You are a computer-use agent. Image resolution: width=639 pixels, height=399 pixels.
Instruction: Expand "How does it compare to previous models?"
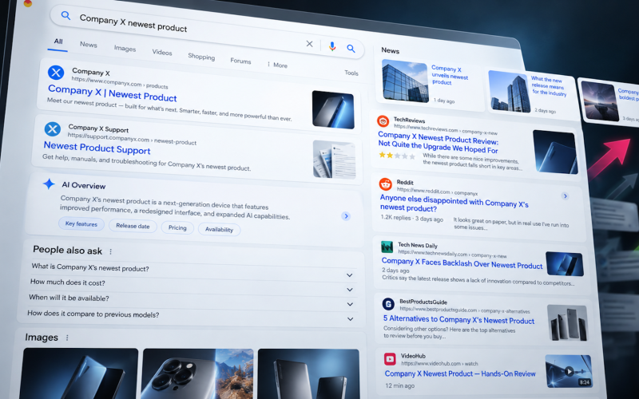tap(350, 318)
